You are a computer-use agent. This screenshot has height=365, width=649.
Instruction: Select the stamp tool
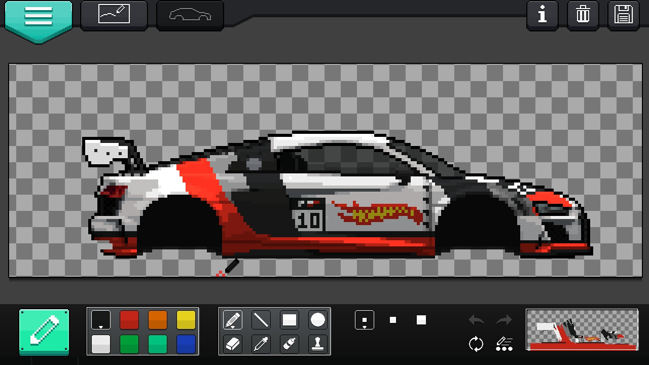click(318, 344)
